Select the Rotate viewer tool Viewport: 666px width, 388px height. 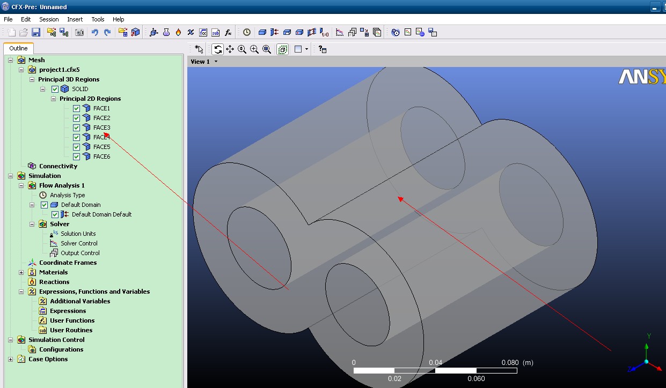click(x=217, y=49)
